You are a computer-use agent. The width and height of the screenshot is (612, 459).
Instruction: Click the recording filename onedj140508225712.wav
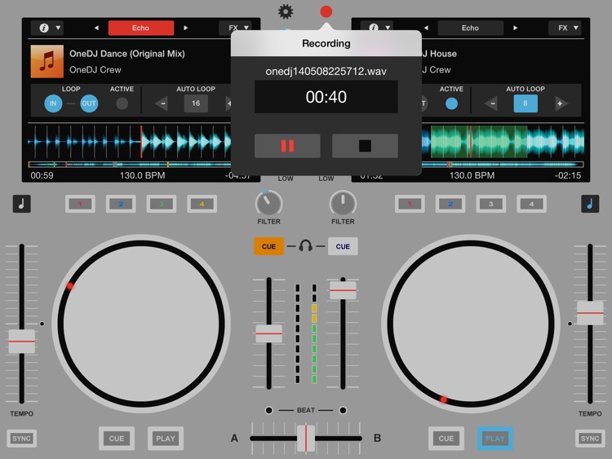326,72
